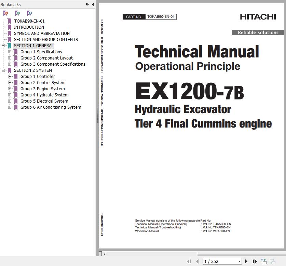The image size is (286, 266).
Task: Expand Group 2 Control System node
Action: [x=10, y=82]
